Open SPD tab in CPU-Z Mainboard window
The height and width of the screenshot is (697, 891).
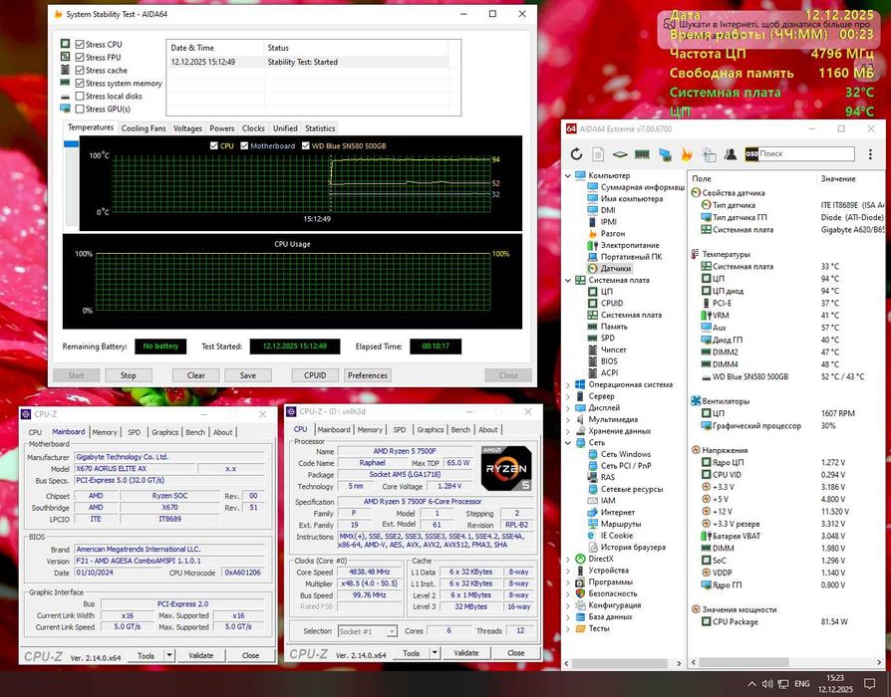[135, 432]
